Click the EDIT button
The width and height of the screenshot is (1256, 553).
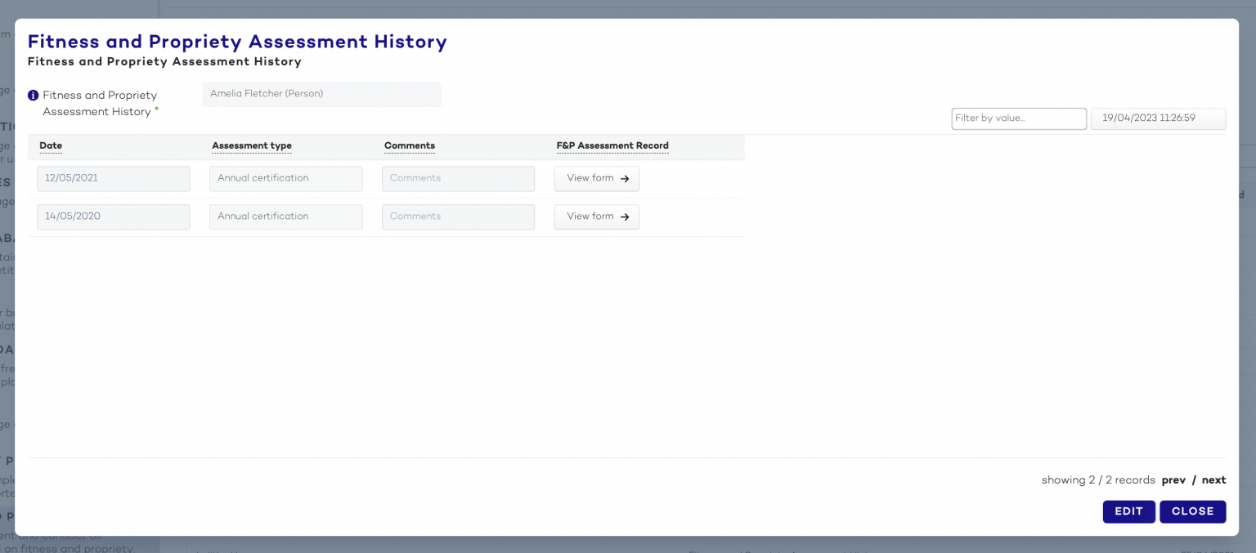(1128, 511)
